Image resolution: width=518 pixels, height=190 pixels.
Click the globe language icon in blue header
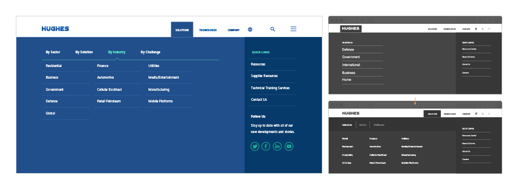click(x=250, y=30)
